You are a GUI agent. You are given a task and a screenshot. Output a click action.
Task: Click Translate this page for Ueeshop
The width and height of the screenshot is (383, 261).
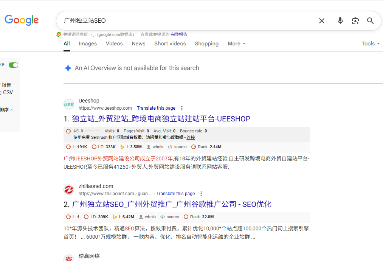pos(156,108)
